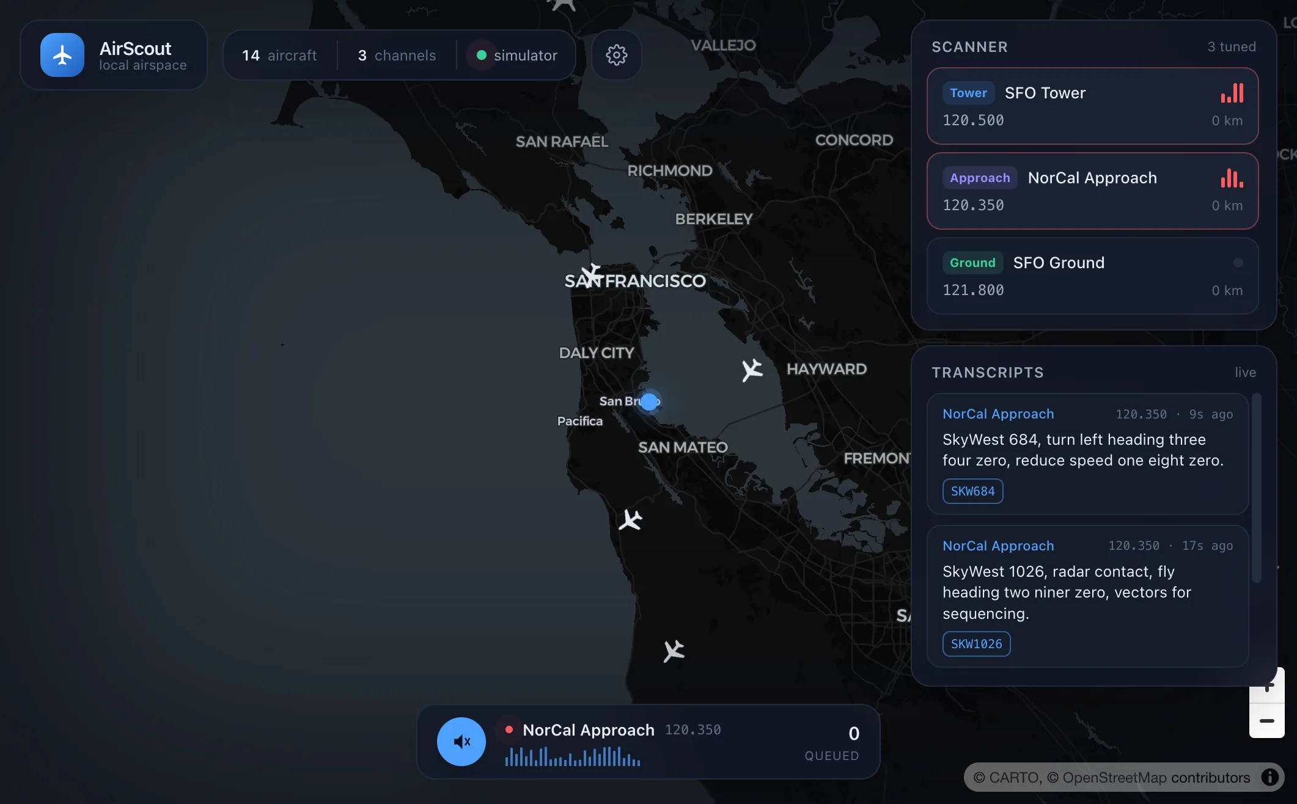Tune to the NorCal Approach channel card
Viewport: 1297px width, 804px height.
[x=1092, y=191]
